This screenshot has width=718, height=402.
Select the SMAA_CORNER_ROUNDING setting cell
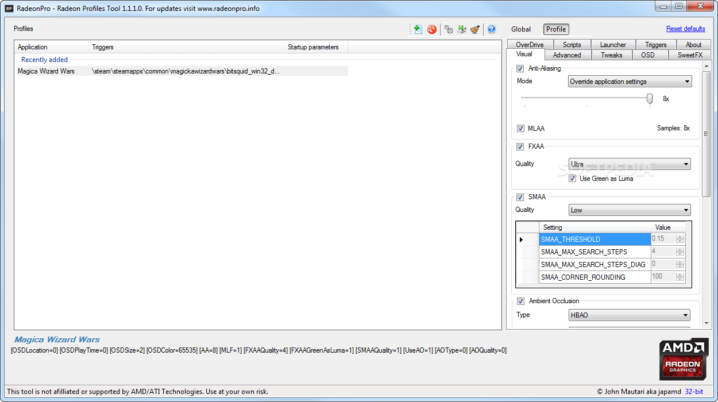tap(595, 277)
